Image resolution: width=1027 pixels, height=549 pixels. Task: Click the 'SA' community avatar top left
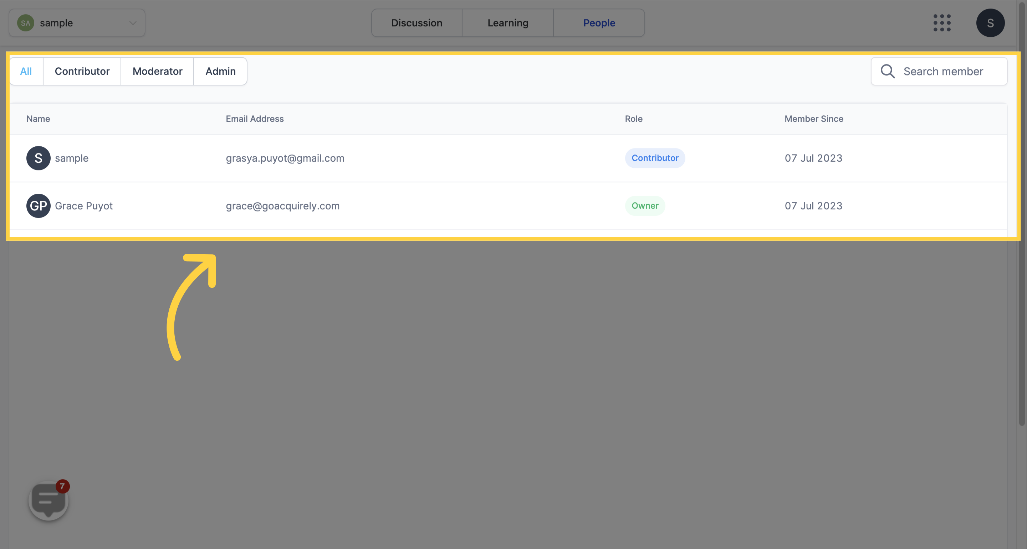click(25, 22)
